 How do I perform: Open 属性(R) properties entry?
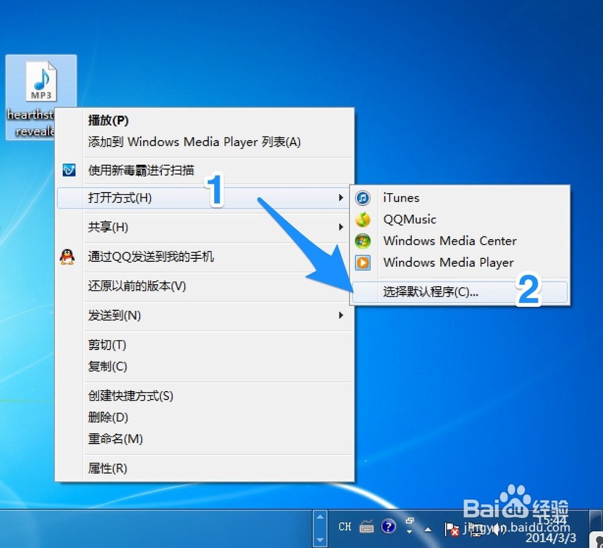[205, 468]
